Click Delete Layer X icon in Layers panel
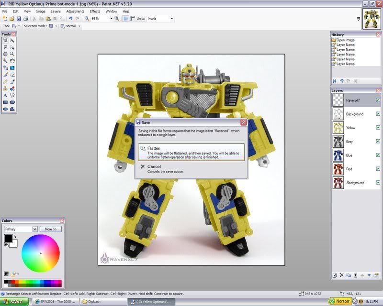Viewport: 383px width, 306px height. coord(341,275)
